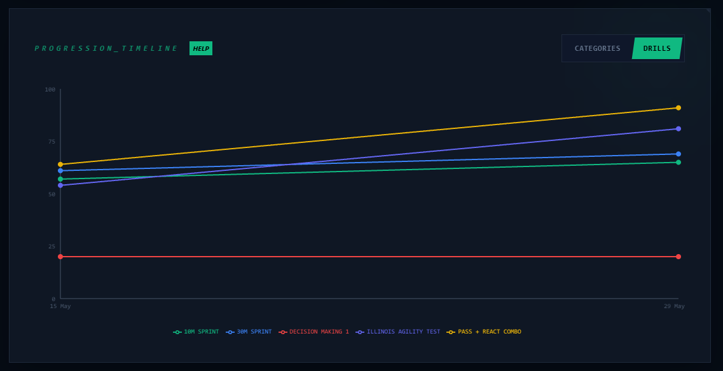Click the 75 y-axis label
This screenshot has height=371, width=723.
click(52, 142)
